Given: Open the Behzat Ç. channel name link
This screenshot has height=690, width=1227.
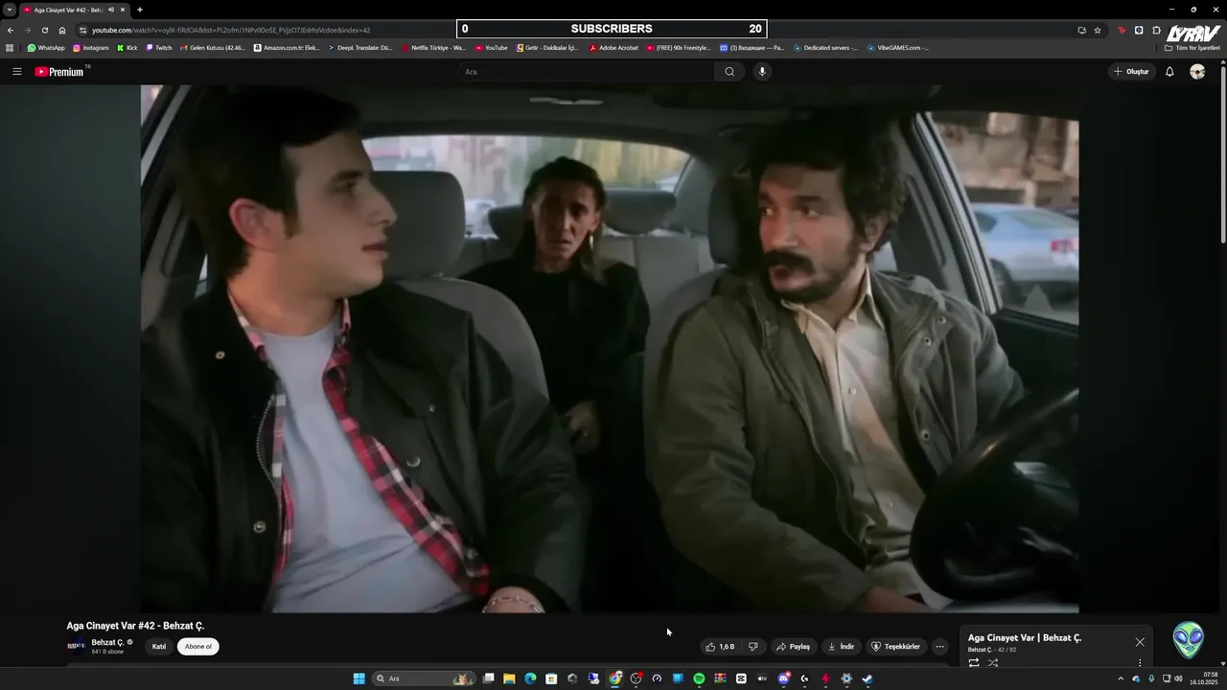Looking at the screenshot, I should [x=107, y=643].
